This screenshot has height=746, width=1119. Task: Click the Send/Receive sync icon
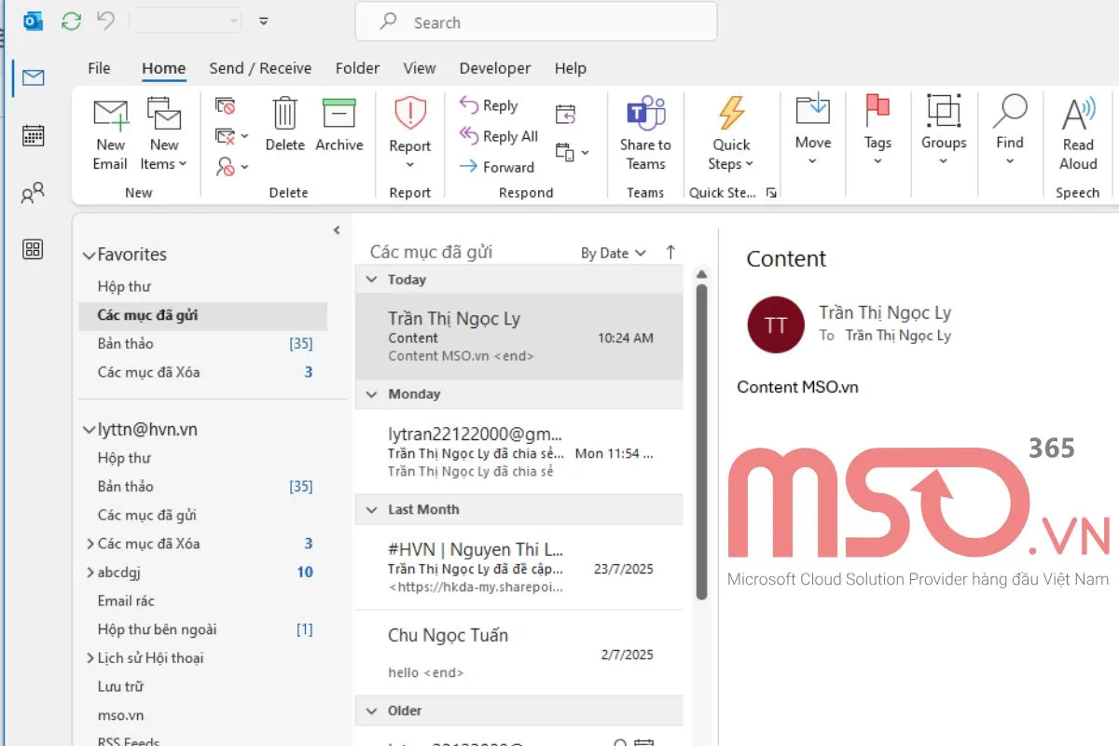point(71,21)
